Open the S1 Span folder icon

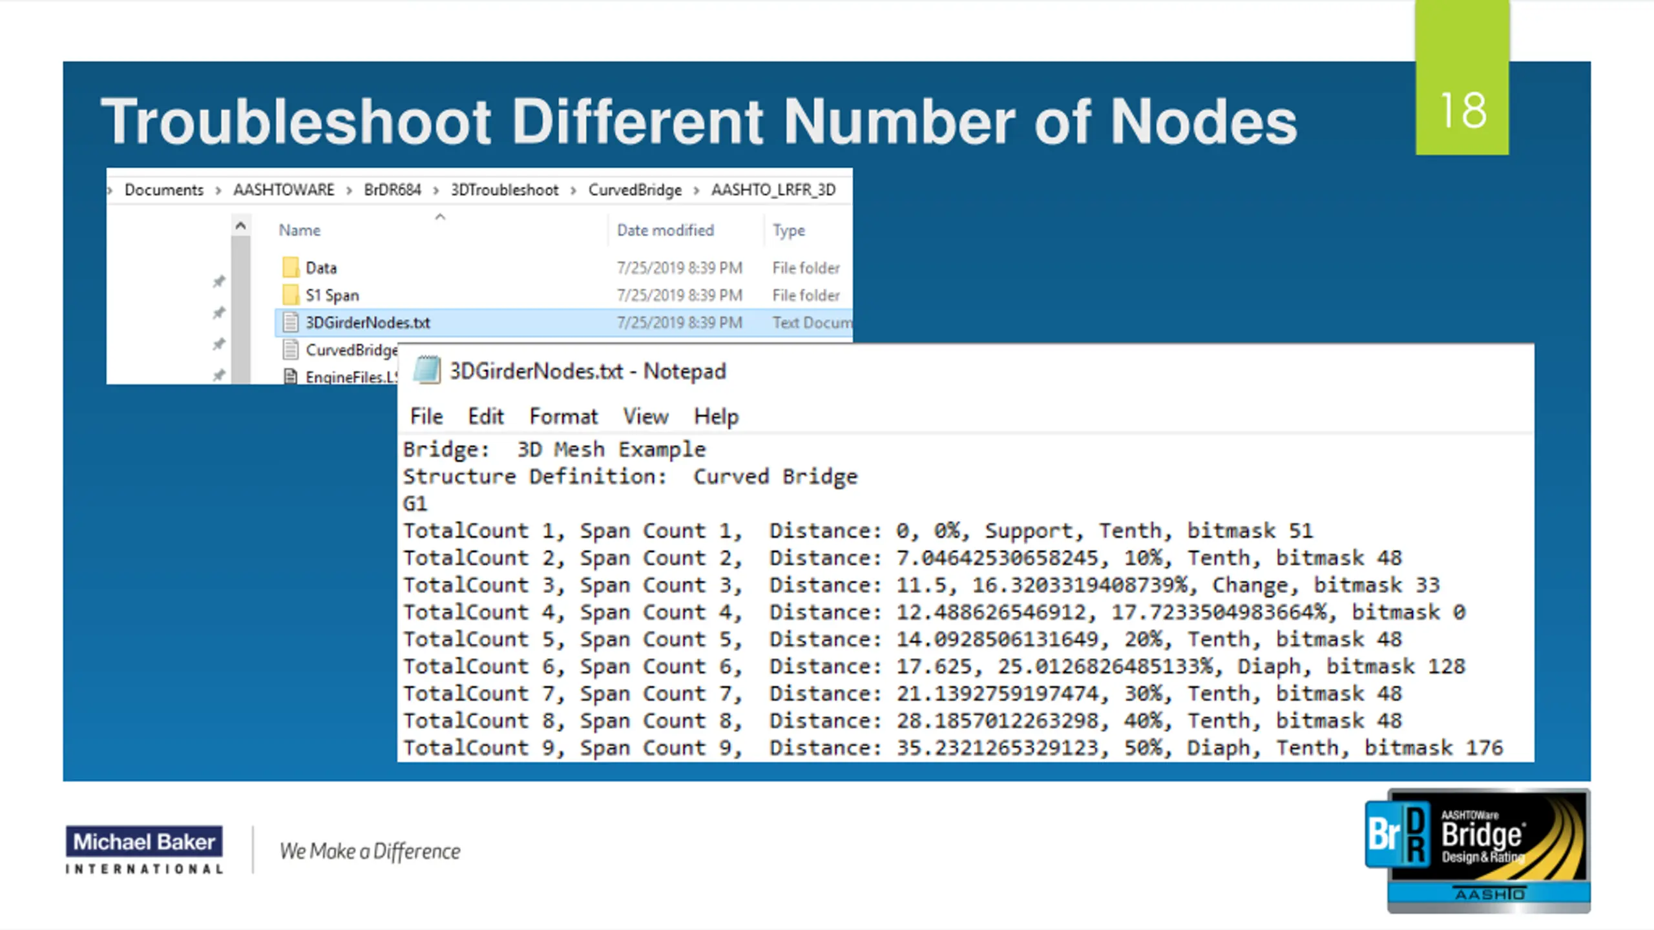tap(291, 295)
